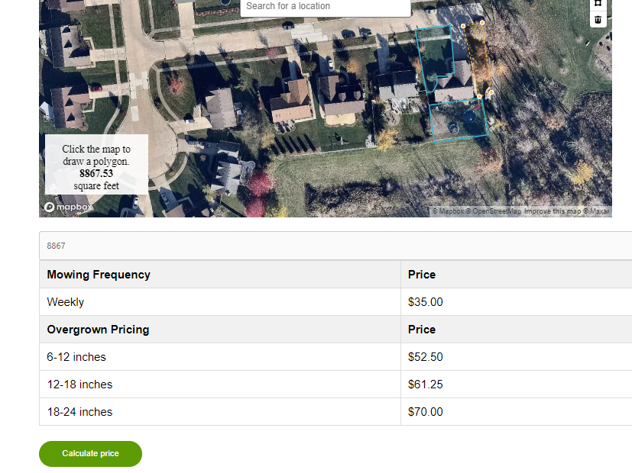The width and height of the screenshot is (632, 473).
Task: Click the Mapbox logo
Action: [x=69, y=207]
